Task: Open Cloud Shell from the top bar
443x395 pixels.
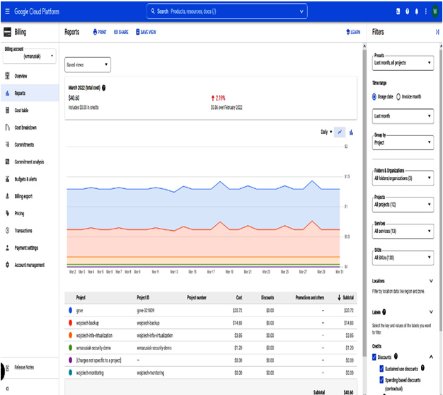Action: click(x=398, y=11)
